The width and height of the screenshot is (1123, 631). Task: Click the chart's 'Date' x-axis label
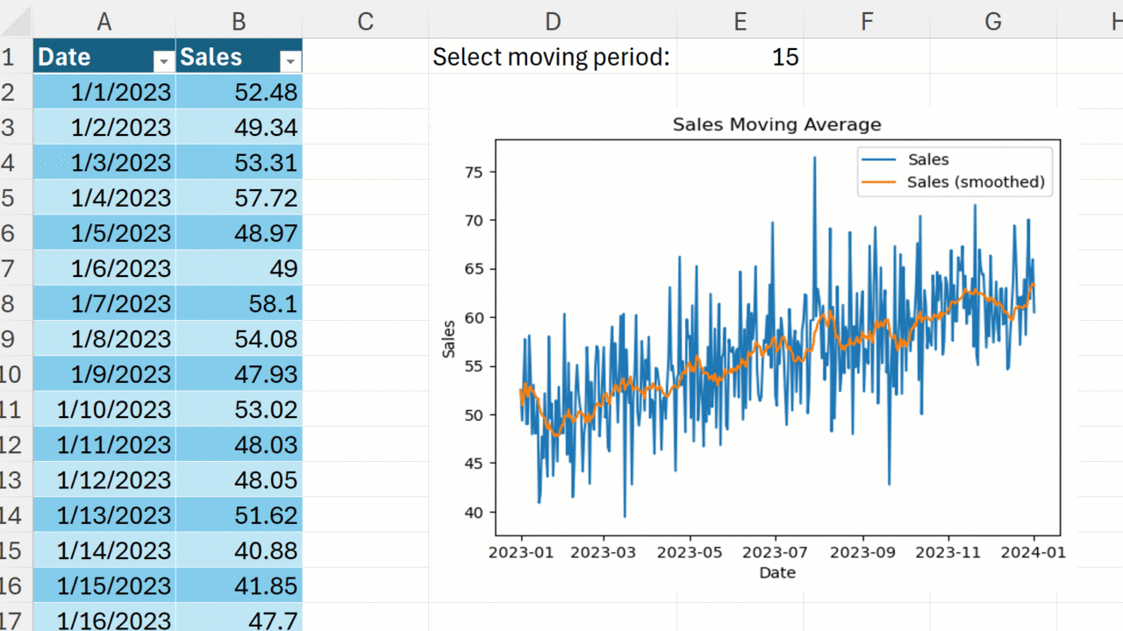click(x=776, y=573)
